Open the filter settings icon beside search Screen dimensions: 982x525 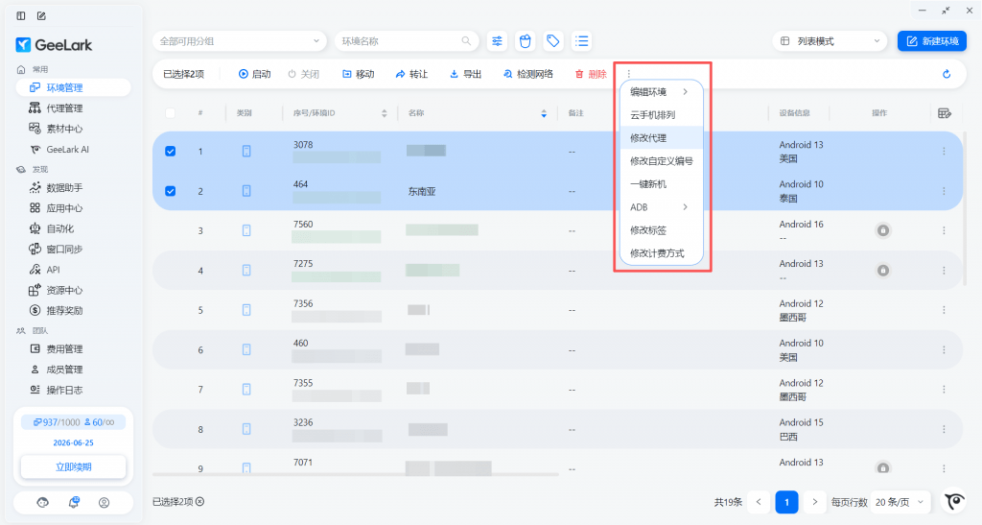click(498, 41)
